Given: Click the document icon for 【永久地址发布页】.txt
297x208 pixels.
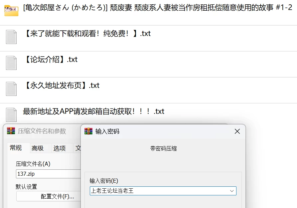Looking at the screenshot, I should [x=11, y=89].
